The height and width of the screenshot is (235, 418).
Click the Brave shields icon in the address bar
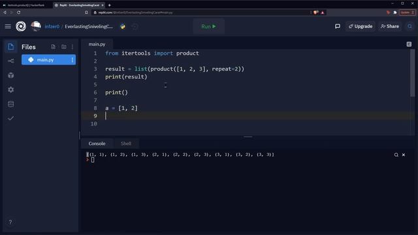(x=316, y=12)
